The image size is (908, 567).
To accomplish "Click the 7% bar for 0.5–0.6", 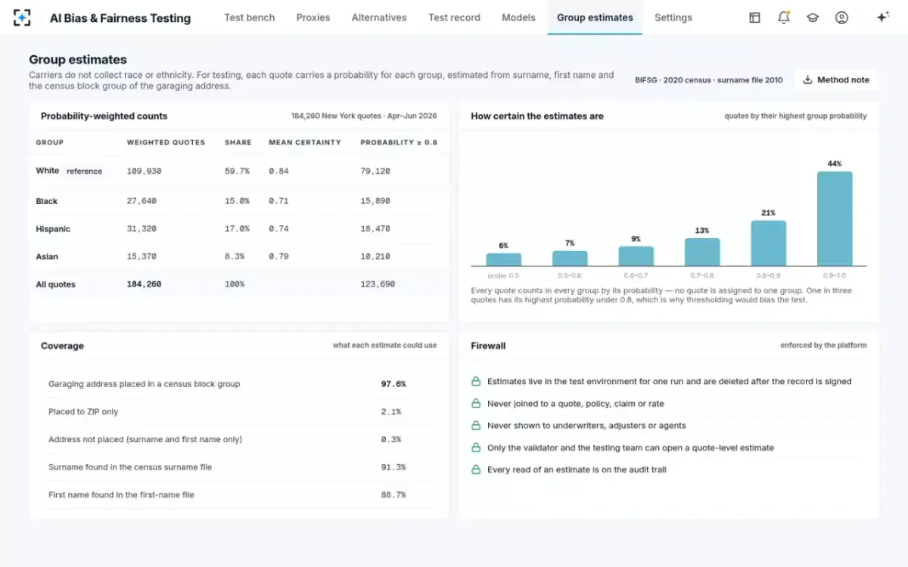I will point(570,258).
